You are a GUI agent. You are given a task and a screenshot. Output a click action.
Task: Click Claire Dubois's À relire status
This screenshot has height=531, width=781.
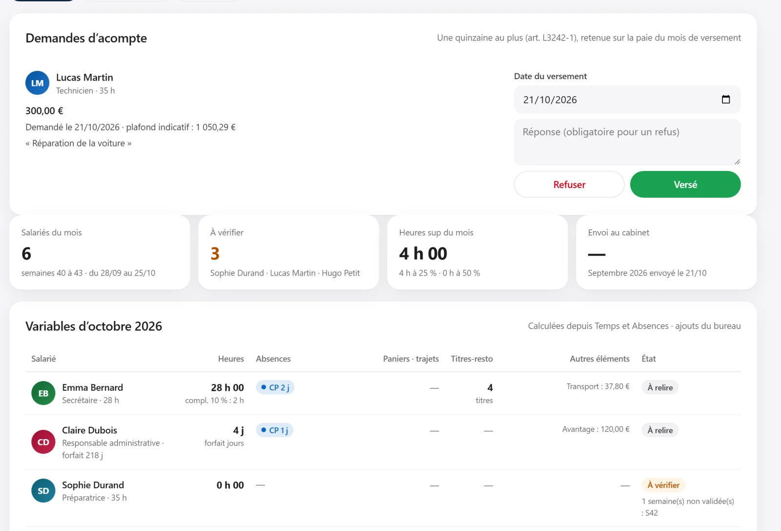point(660,430)
